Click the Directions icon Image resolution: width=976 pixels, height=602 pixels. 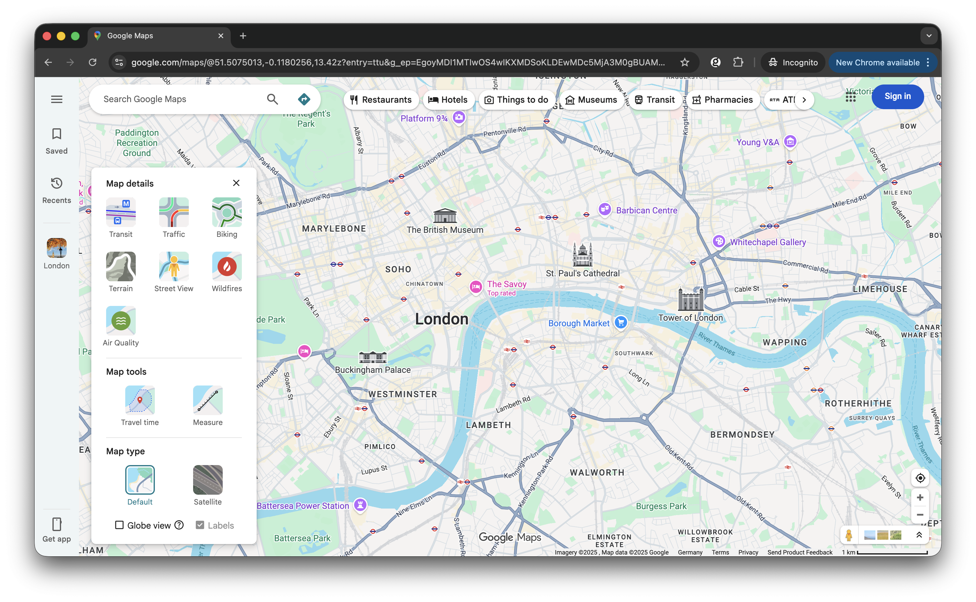304,99
